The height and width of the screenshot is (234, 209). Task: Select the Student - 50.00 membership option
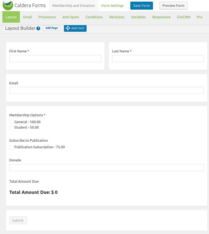(11, 128)
